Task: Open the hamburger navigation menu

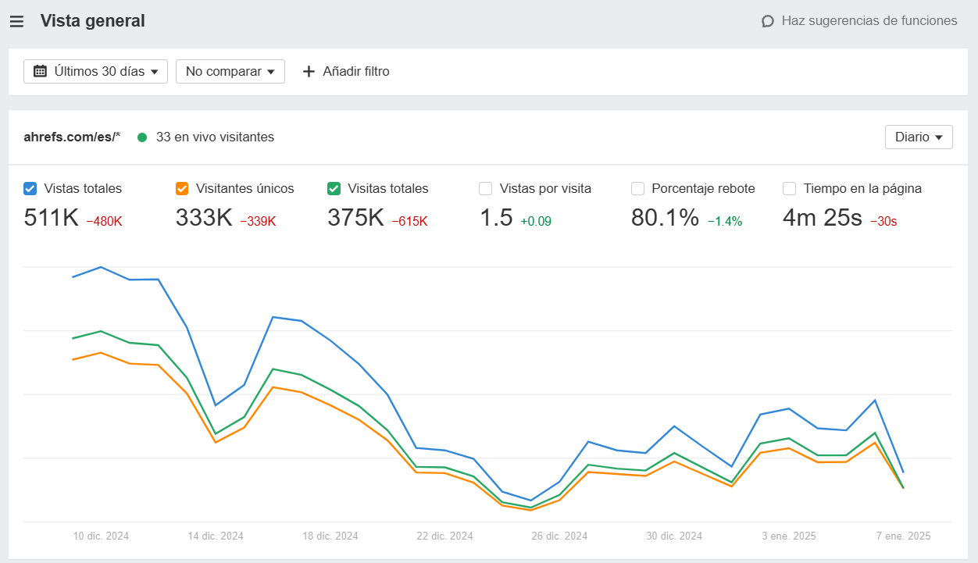Action: (x=16, y=21)
